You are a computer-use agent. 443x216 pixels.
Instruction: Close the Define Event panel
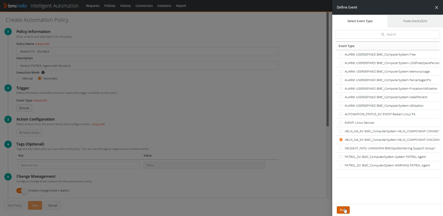click(x=436, y=7)
